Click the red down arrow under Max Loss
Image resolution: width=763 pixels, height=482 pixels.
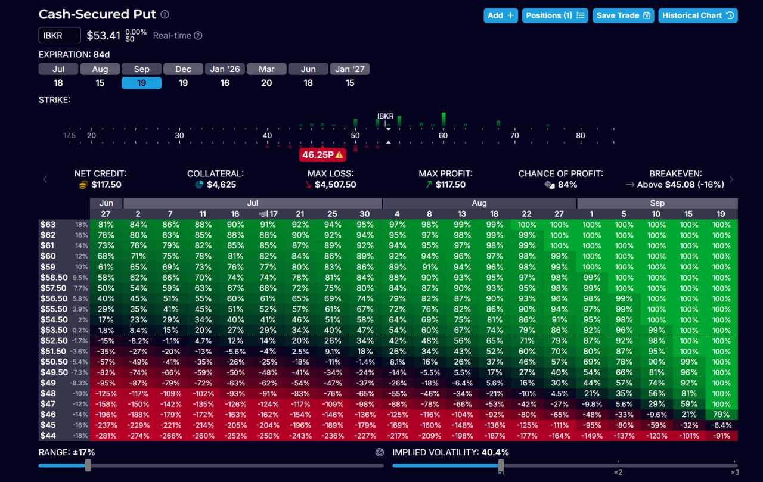308,185
